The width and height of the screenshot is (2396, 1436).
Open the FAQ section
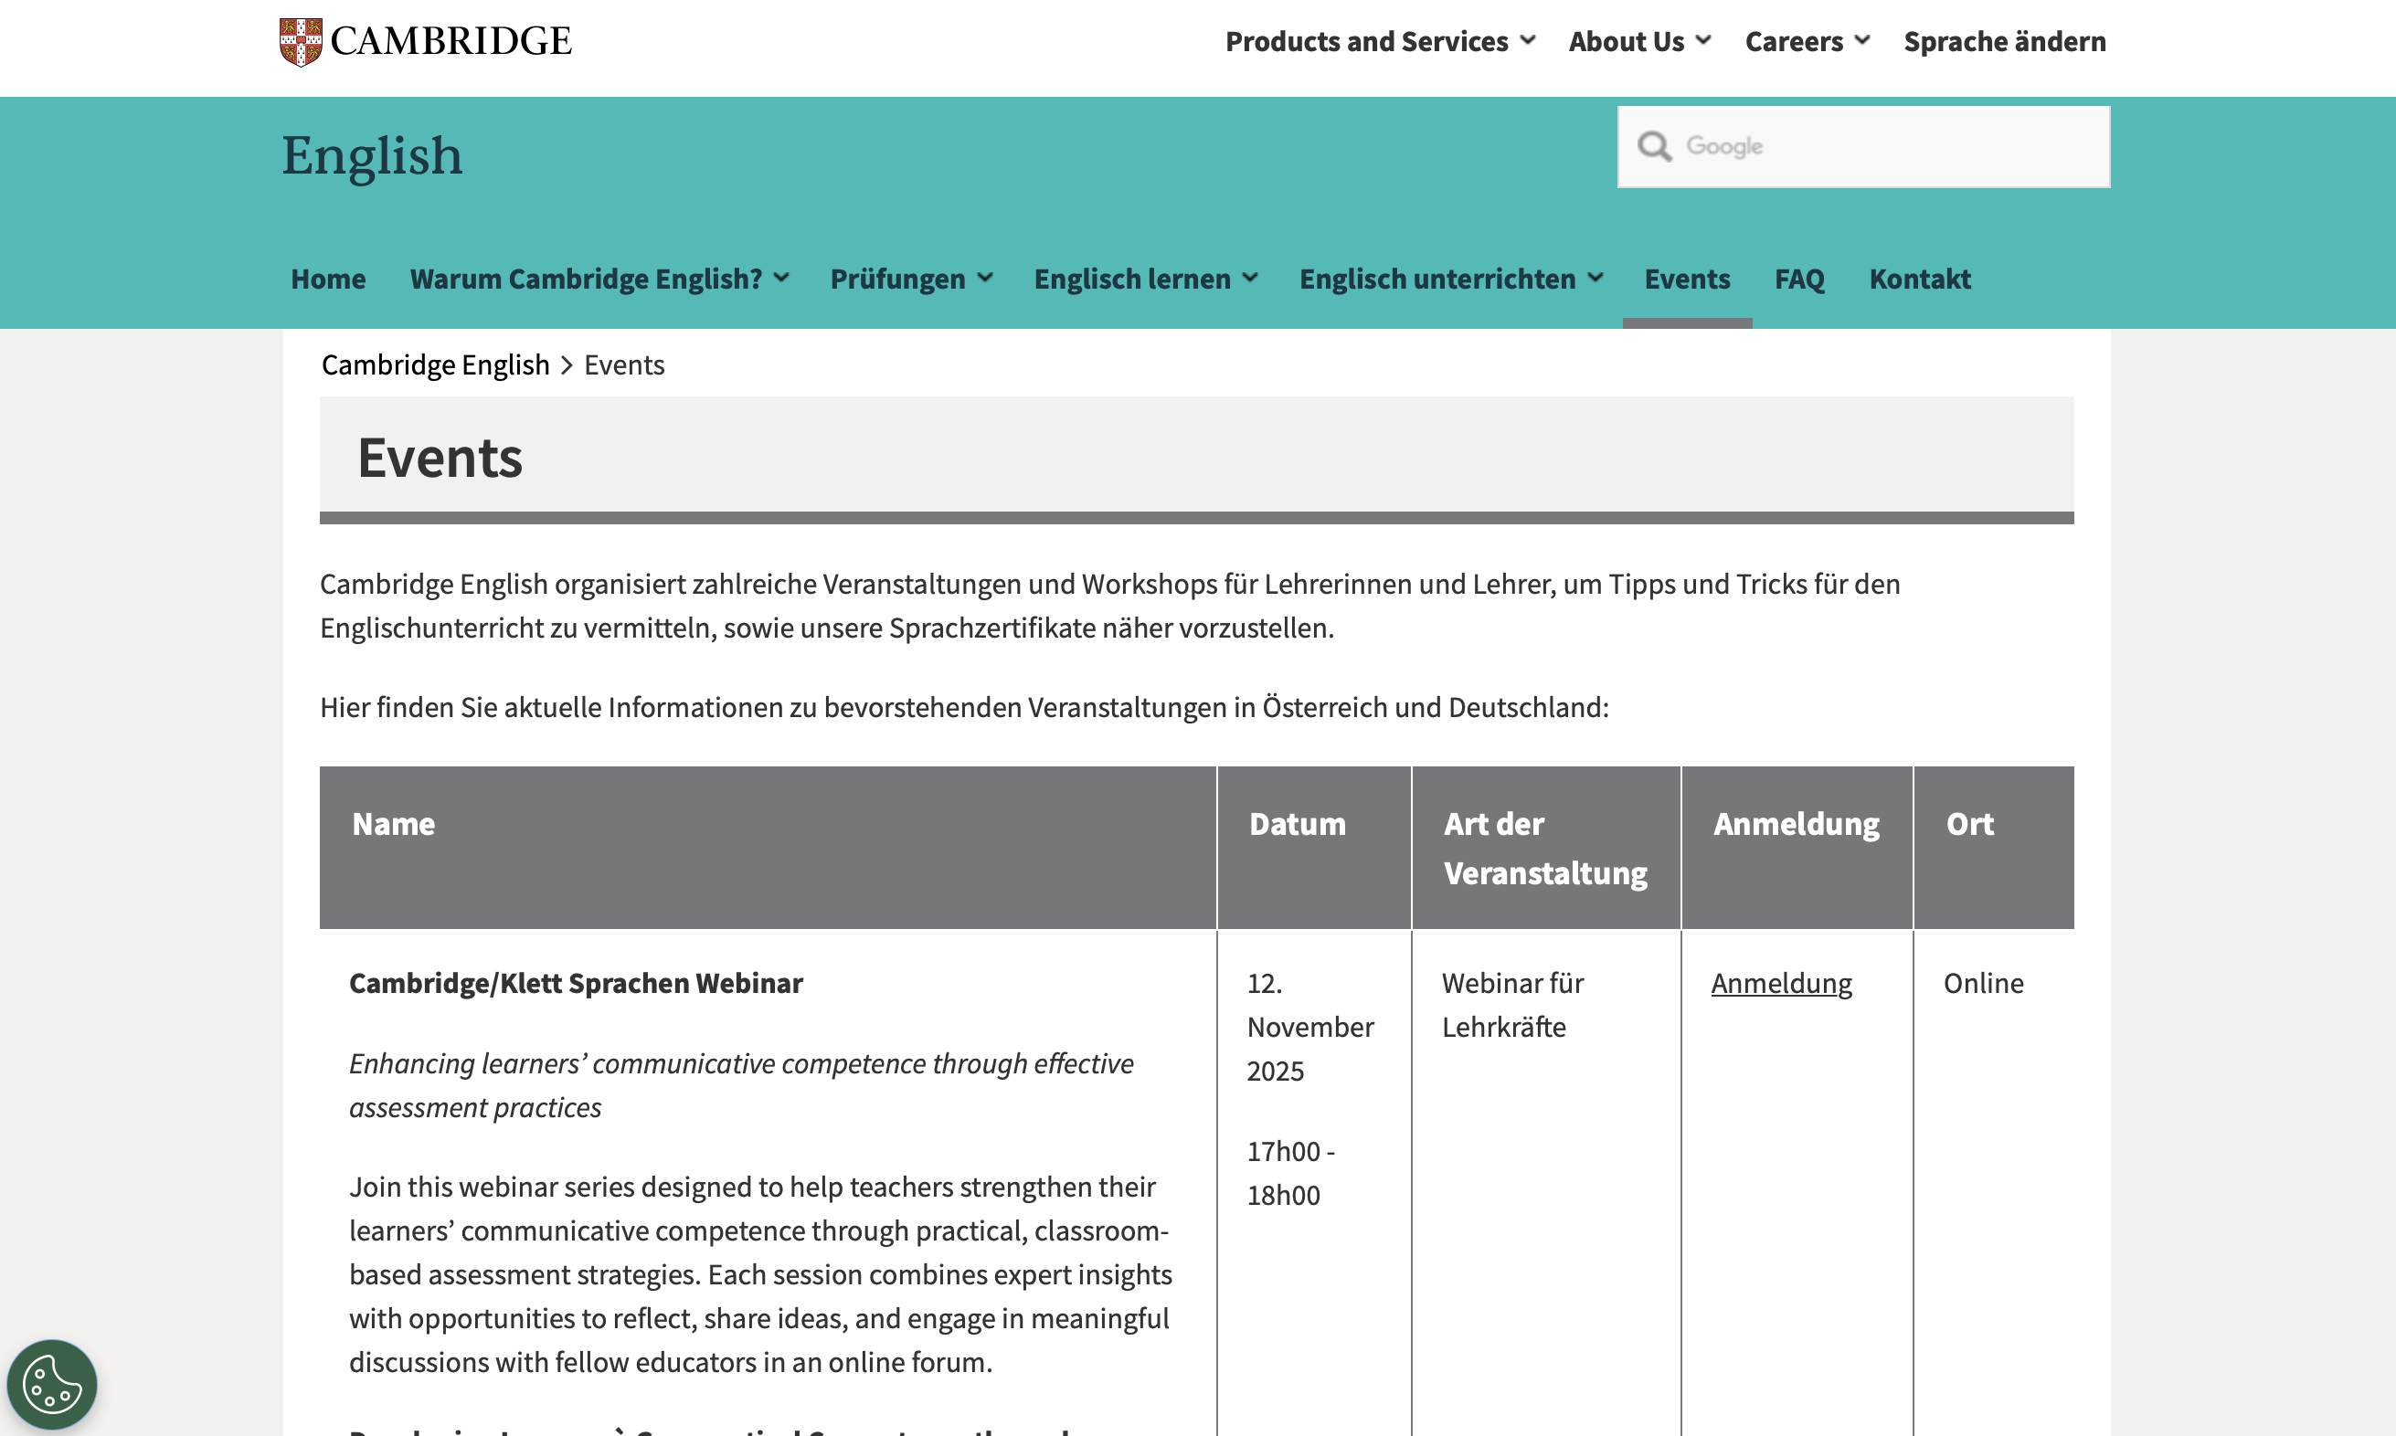pyautogui.click(x=1799, y=279)
